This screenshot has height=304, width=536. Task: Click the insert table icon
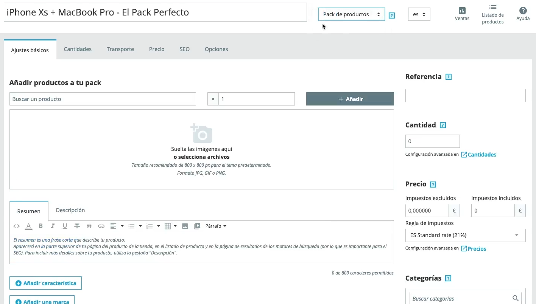tap(168, 226)
